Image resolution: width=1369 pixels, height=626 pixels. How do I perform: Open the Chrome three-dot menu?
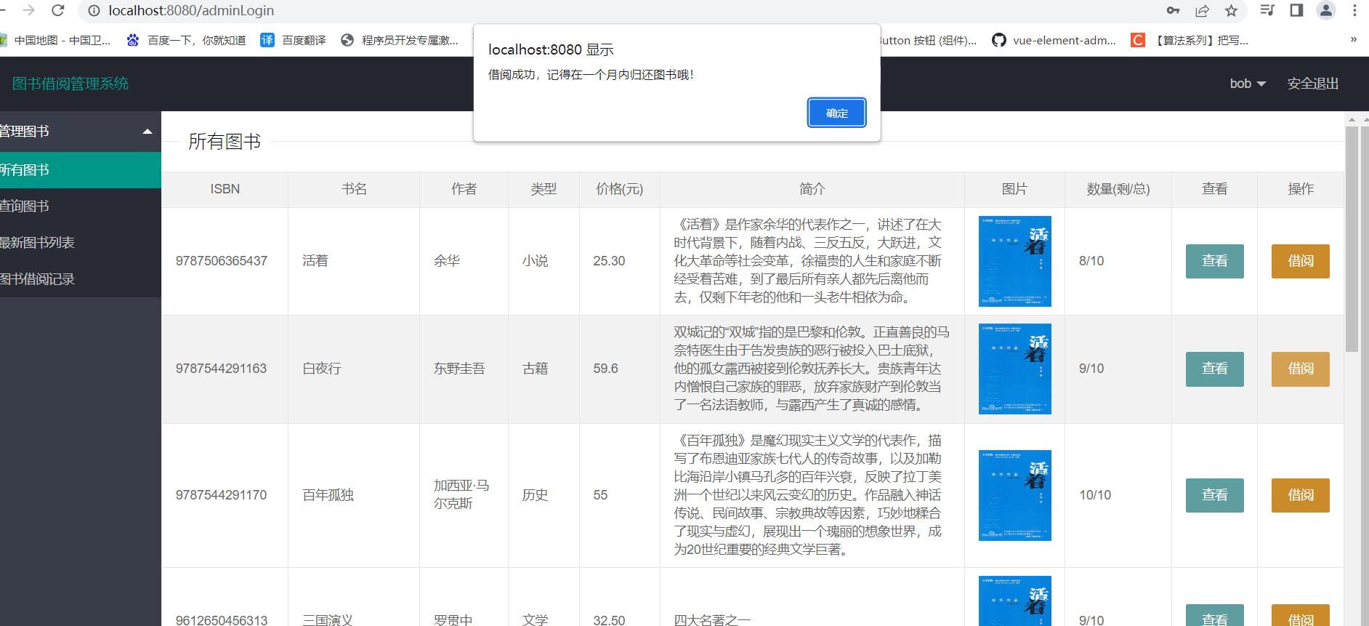(1354, 10)
